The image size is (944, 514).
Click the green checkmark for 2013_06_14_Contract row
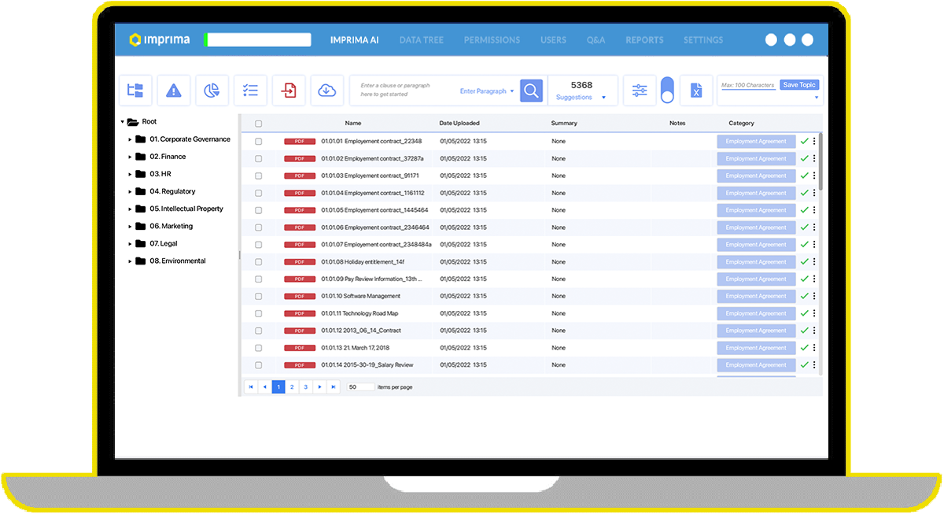pyautogui.click(x=804, y=331)
